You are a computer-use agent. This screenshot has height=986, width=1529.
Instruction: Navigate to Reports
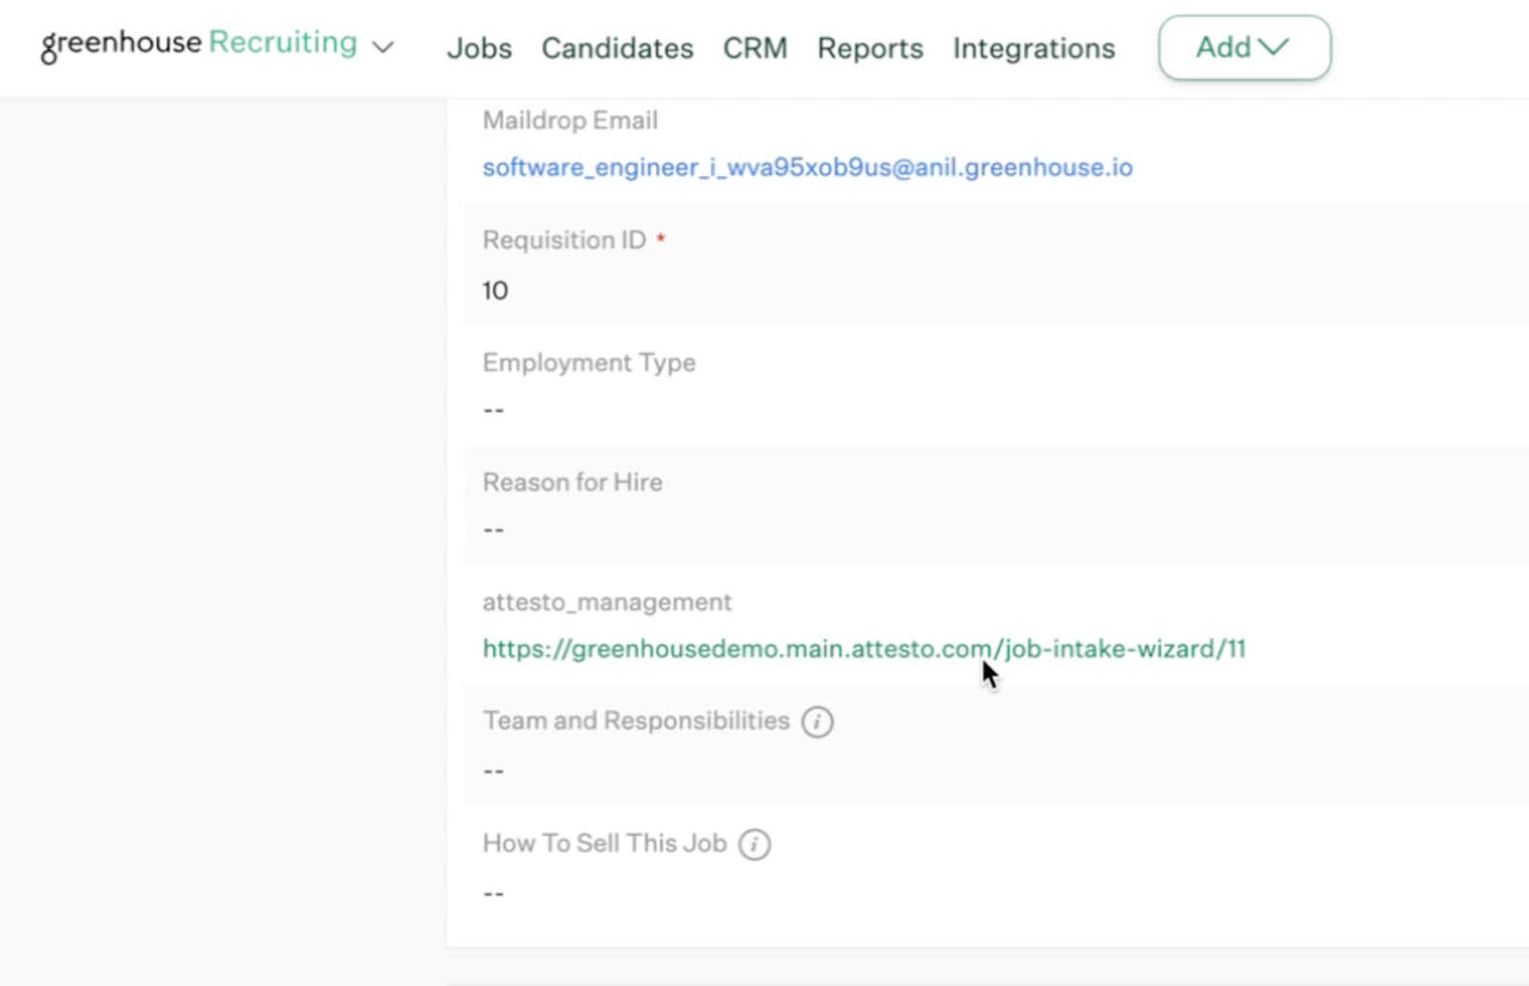pyautogui.click(x=870, y=48)
